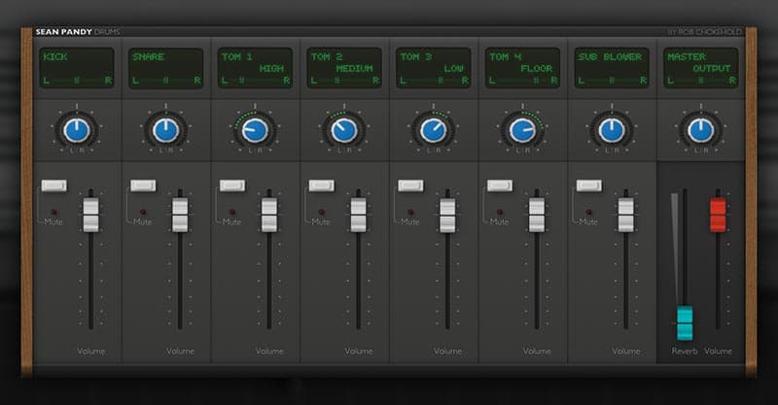Click the teal Reverb fader handle
Viewport: 778px width, 405px height.
click(x=685, y=321)
